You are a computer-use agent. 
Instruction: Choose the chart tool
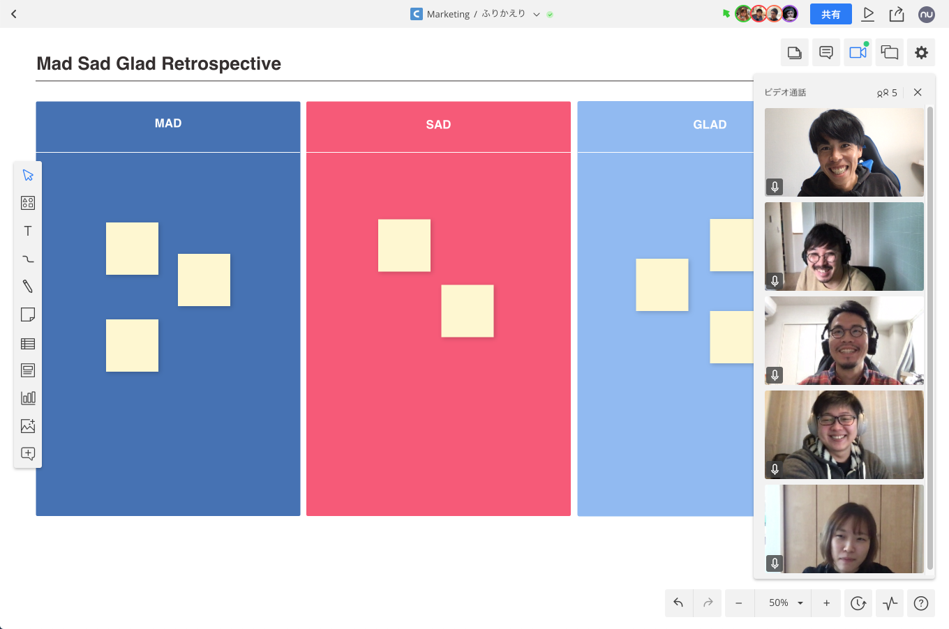tap(28, 398)
